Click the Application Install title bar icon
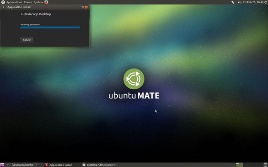This screenshot has width=268, height=167. 4,7
